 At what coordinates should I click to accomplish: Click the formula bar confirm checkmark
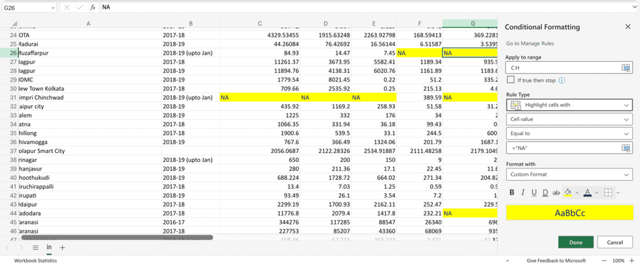click(79, 7)
